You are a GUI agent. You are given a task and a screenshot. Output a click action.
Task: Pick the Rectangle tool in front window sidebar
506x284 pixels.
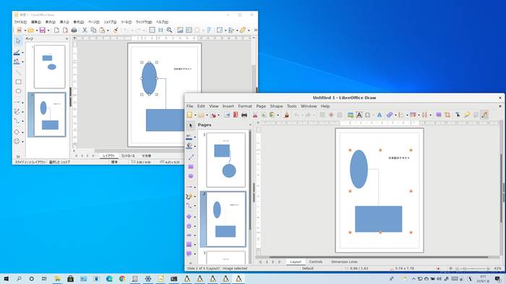191,166
